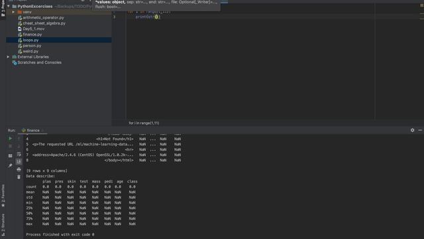Screen dimensions: 424x239
Task: Click the 'Not Found' h1 console line
Action: tap(115, 139)
